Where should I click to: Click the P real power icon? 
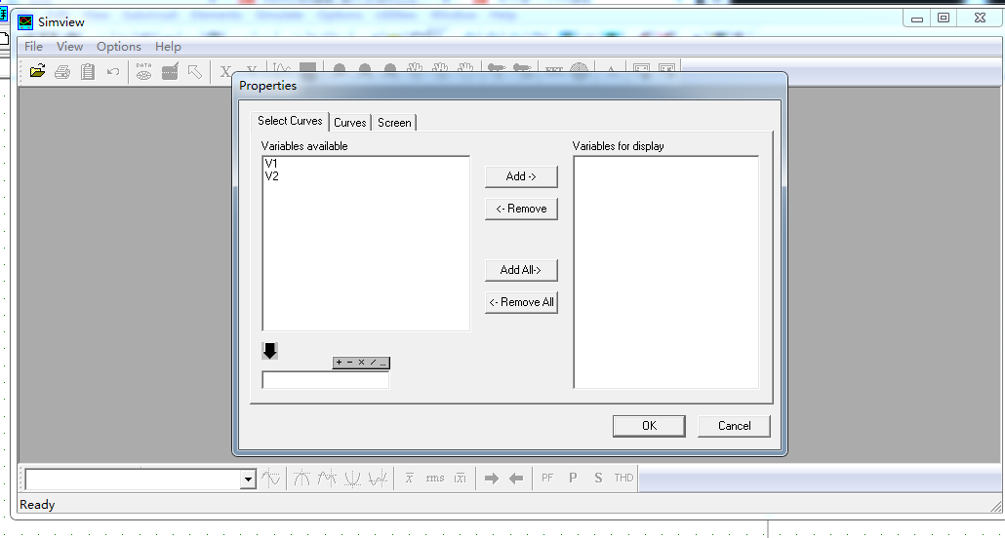[x=573, y=478]
